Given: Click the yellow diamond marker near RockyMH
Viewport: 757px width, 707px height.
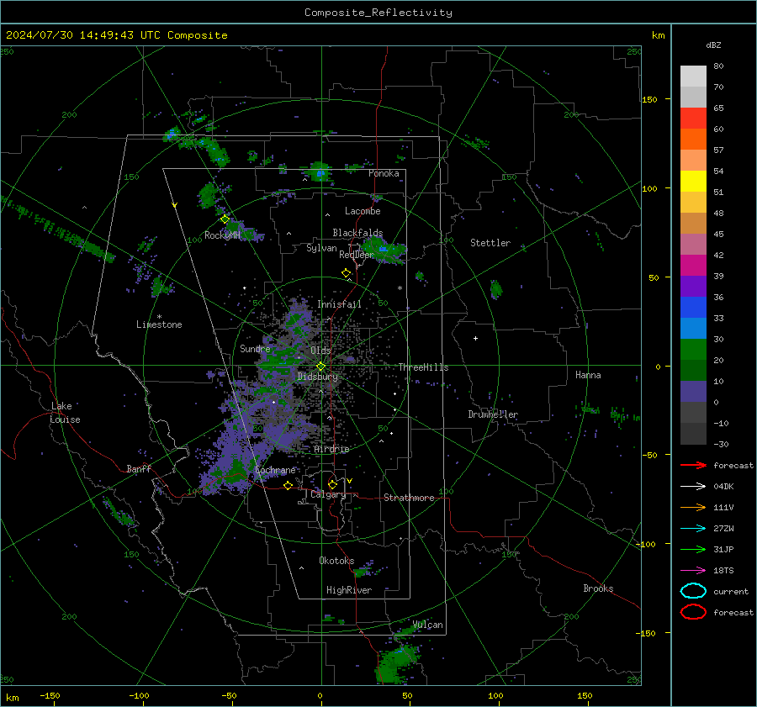Looking at the screenshot, I should coord(225,219).
